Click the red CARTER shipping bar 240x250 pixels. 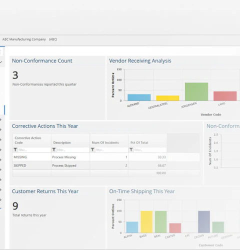175,228
